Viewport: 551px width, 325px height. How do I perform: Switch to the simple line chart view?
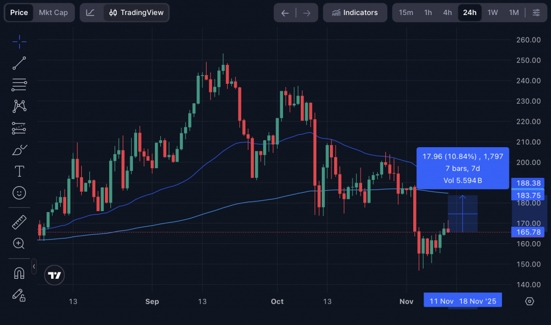(x=91, y=12)
